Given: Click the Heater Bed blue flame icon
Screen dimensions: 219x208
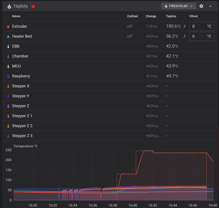Looking at the screenshot, I should (x=8, y=36).
